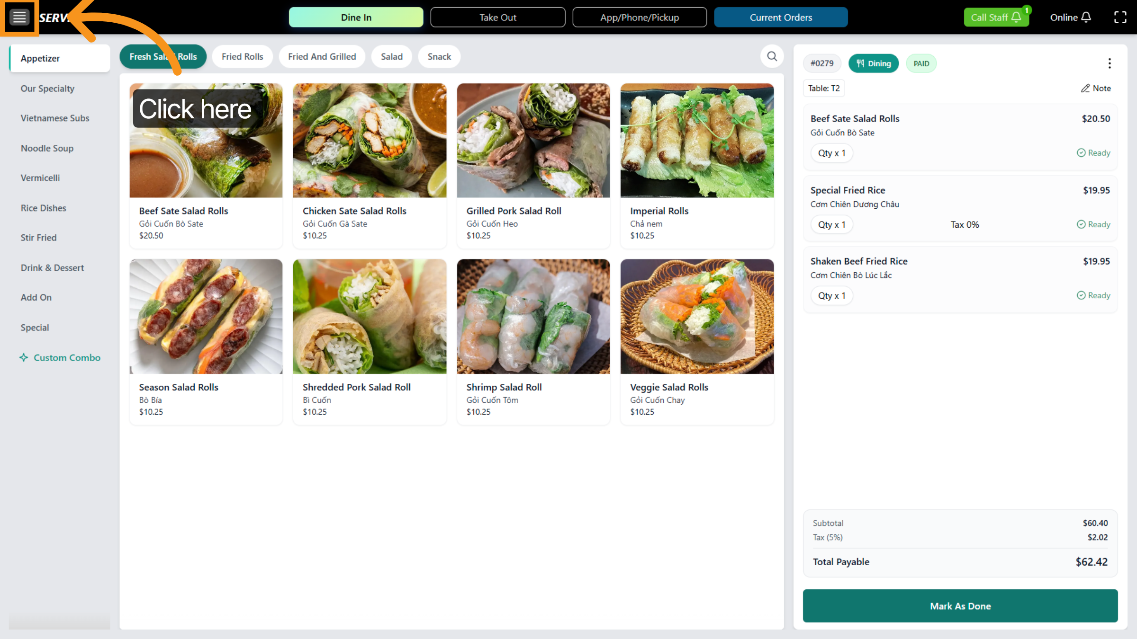The image size is (1137, 639).
Task: Open the hamburger menu icon
Action: 19,18
